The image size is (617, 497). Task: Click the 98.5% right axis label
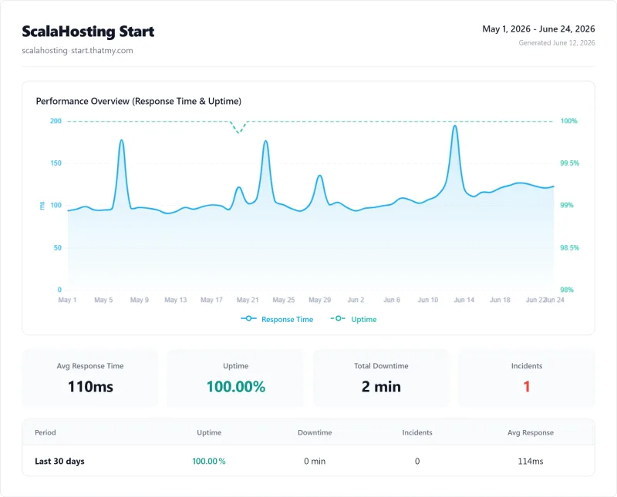coord(569,247)
